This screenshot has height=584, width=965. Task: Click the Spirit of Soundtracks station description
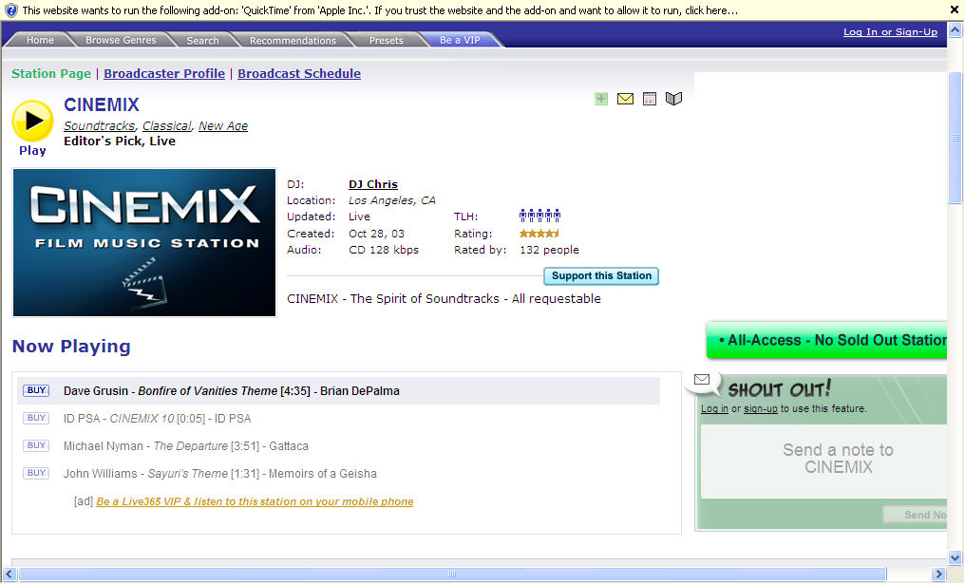[444, 298]
